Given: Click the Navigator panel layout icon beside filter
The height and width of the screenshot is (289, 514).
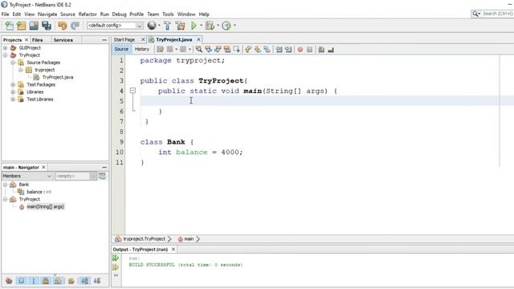Looking at the screenshot, I should tap(102, 176).
